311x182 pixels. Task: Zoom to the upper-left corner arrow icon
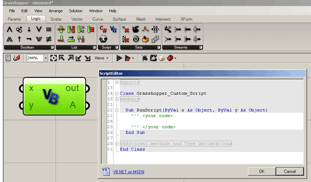point(62,58)
